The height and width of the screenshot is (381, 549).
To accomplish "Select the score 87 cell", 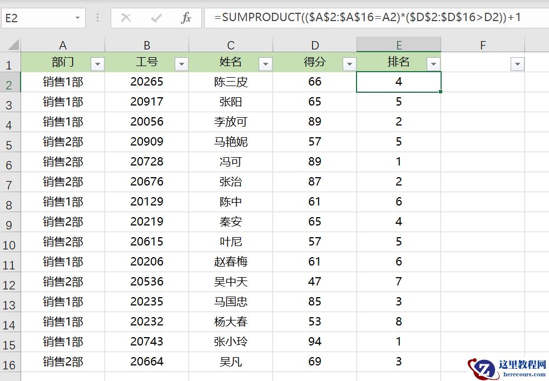I will pyautogui.click(x=315, y=182).
